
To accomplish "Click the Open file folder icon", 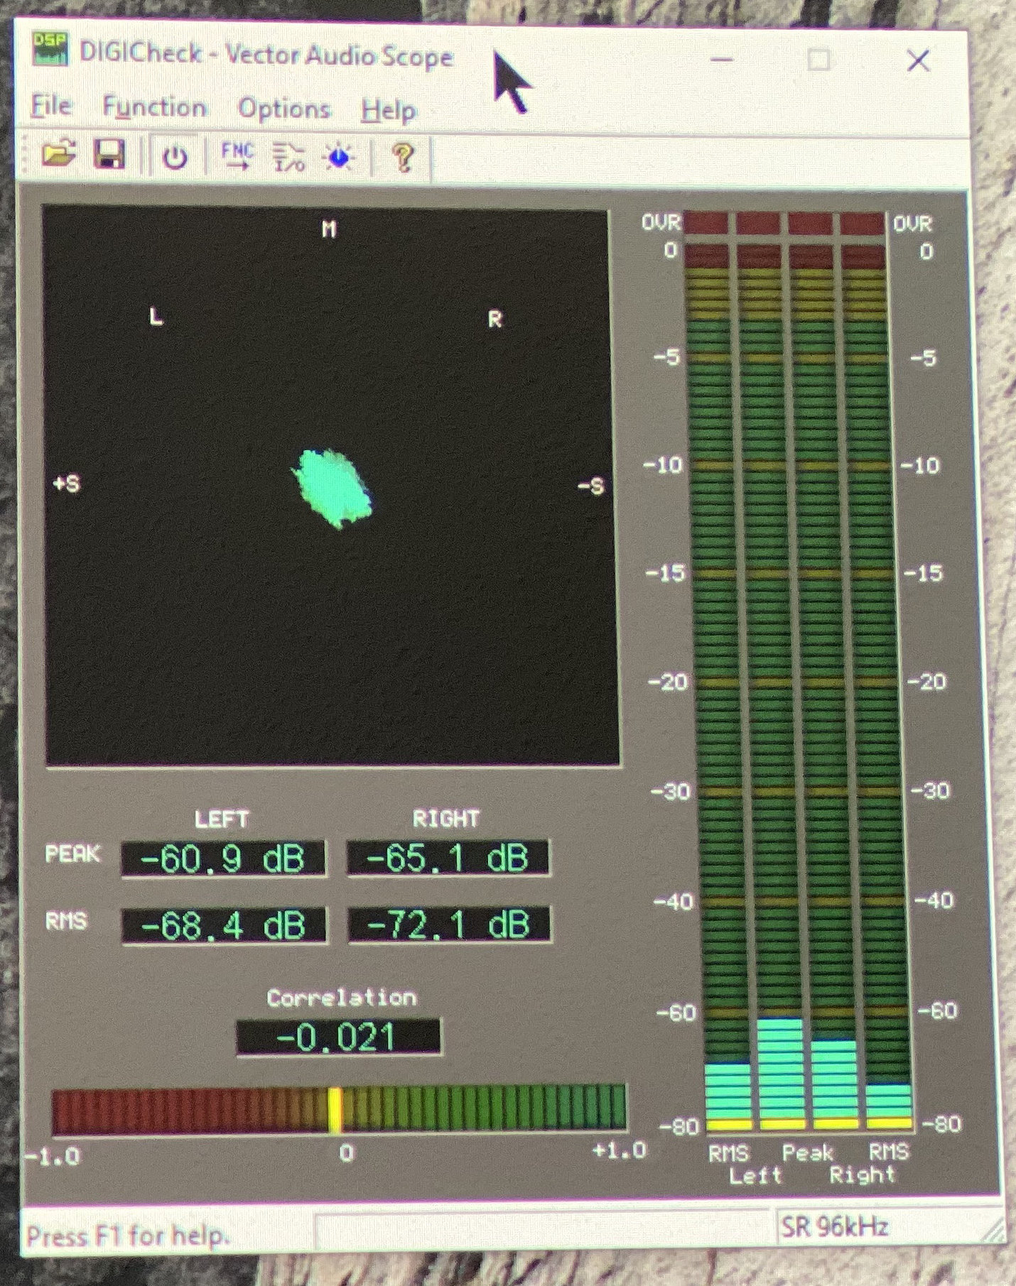I will click(x=58, y=154).
